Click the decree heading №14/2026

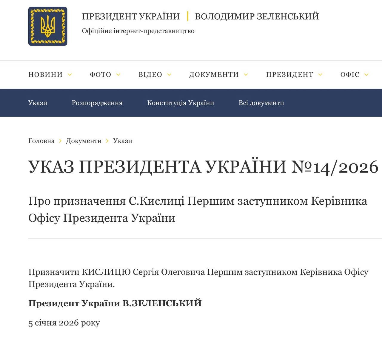[x=203, y=167]
